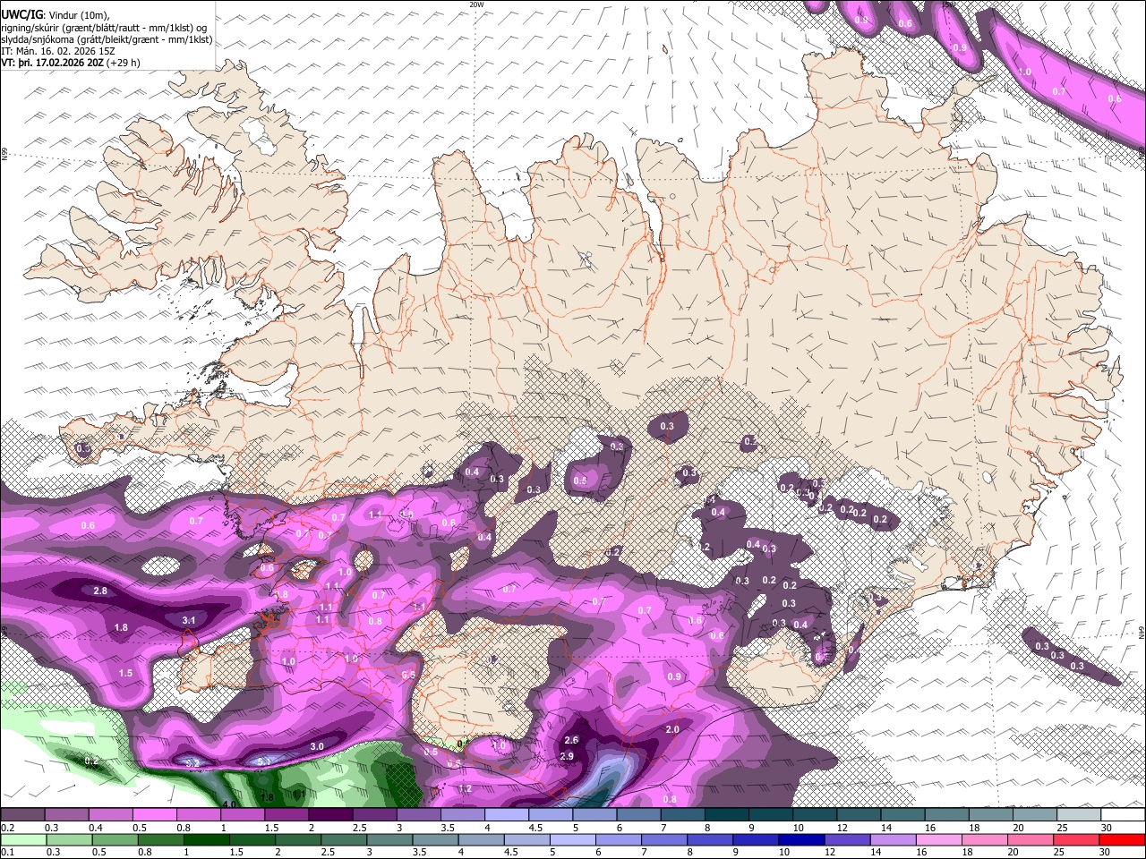
Task: Click the '0.1' label at the lower legend start
Action: [8, 852]
